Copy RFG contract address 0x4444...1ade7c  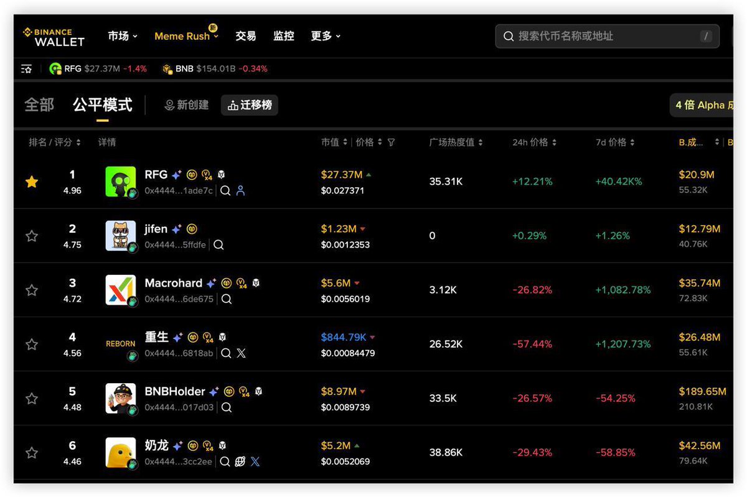pyautogui.click(x=179, y=191)
